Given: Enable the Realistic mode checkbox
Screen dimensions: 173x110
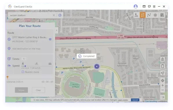Looking at the screenshot, I should [23, 72].
